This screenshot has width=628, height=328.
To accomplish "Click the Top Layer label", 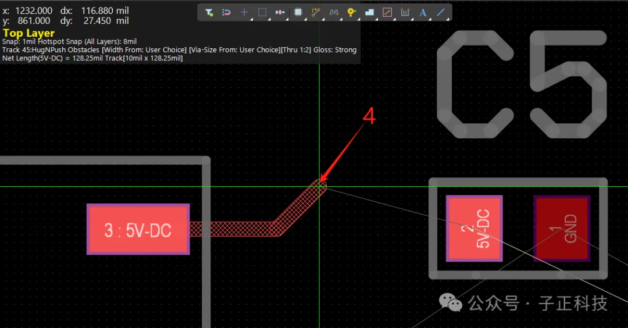I will click(x=28, y=33).
